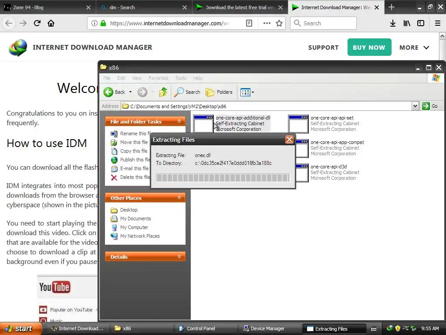
Task: Show site information icon in address bar
Action: click(95, 23)
